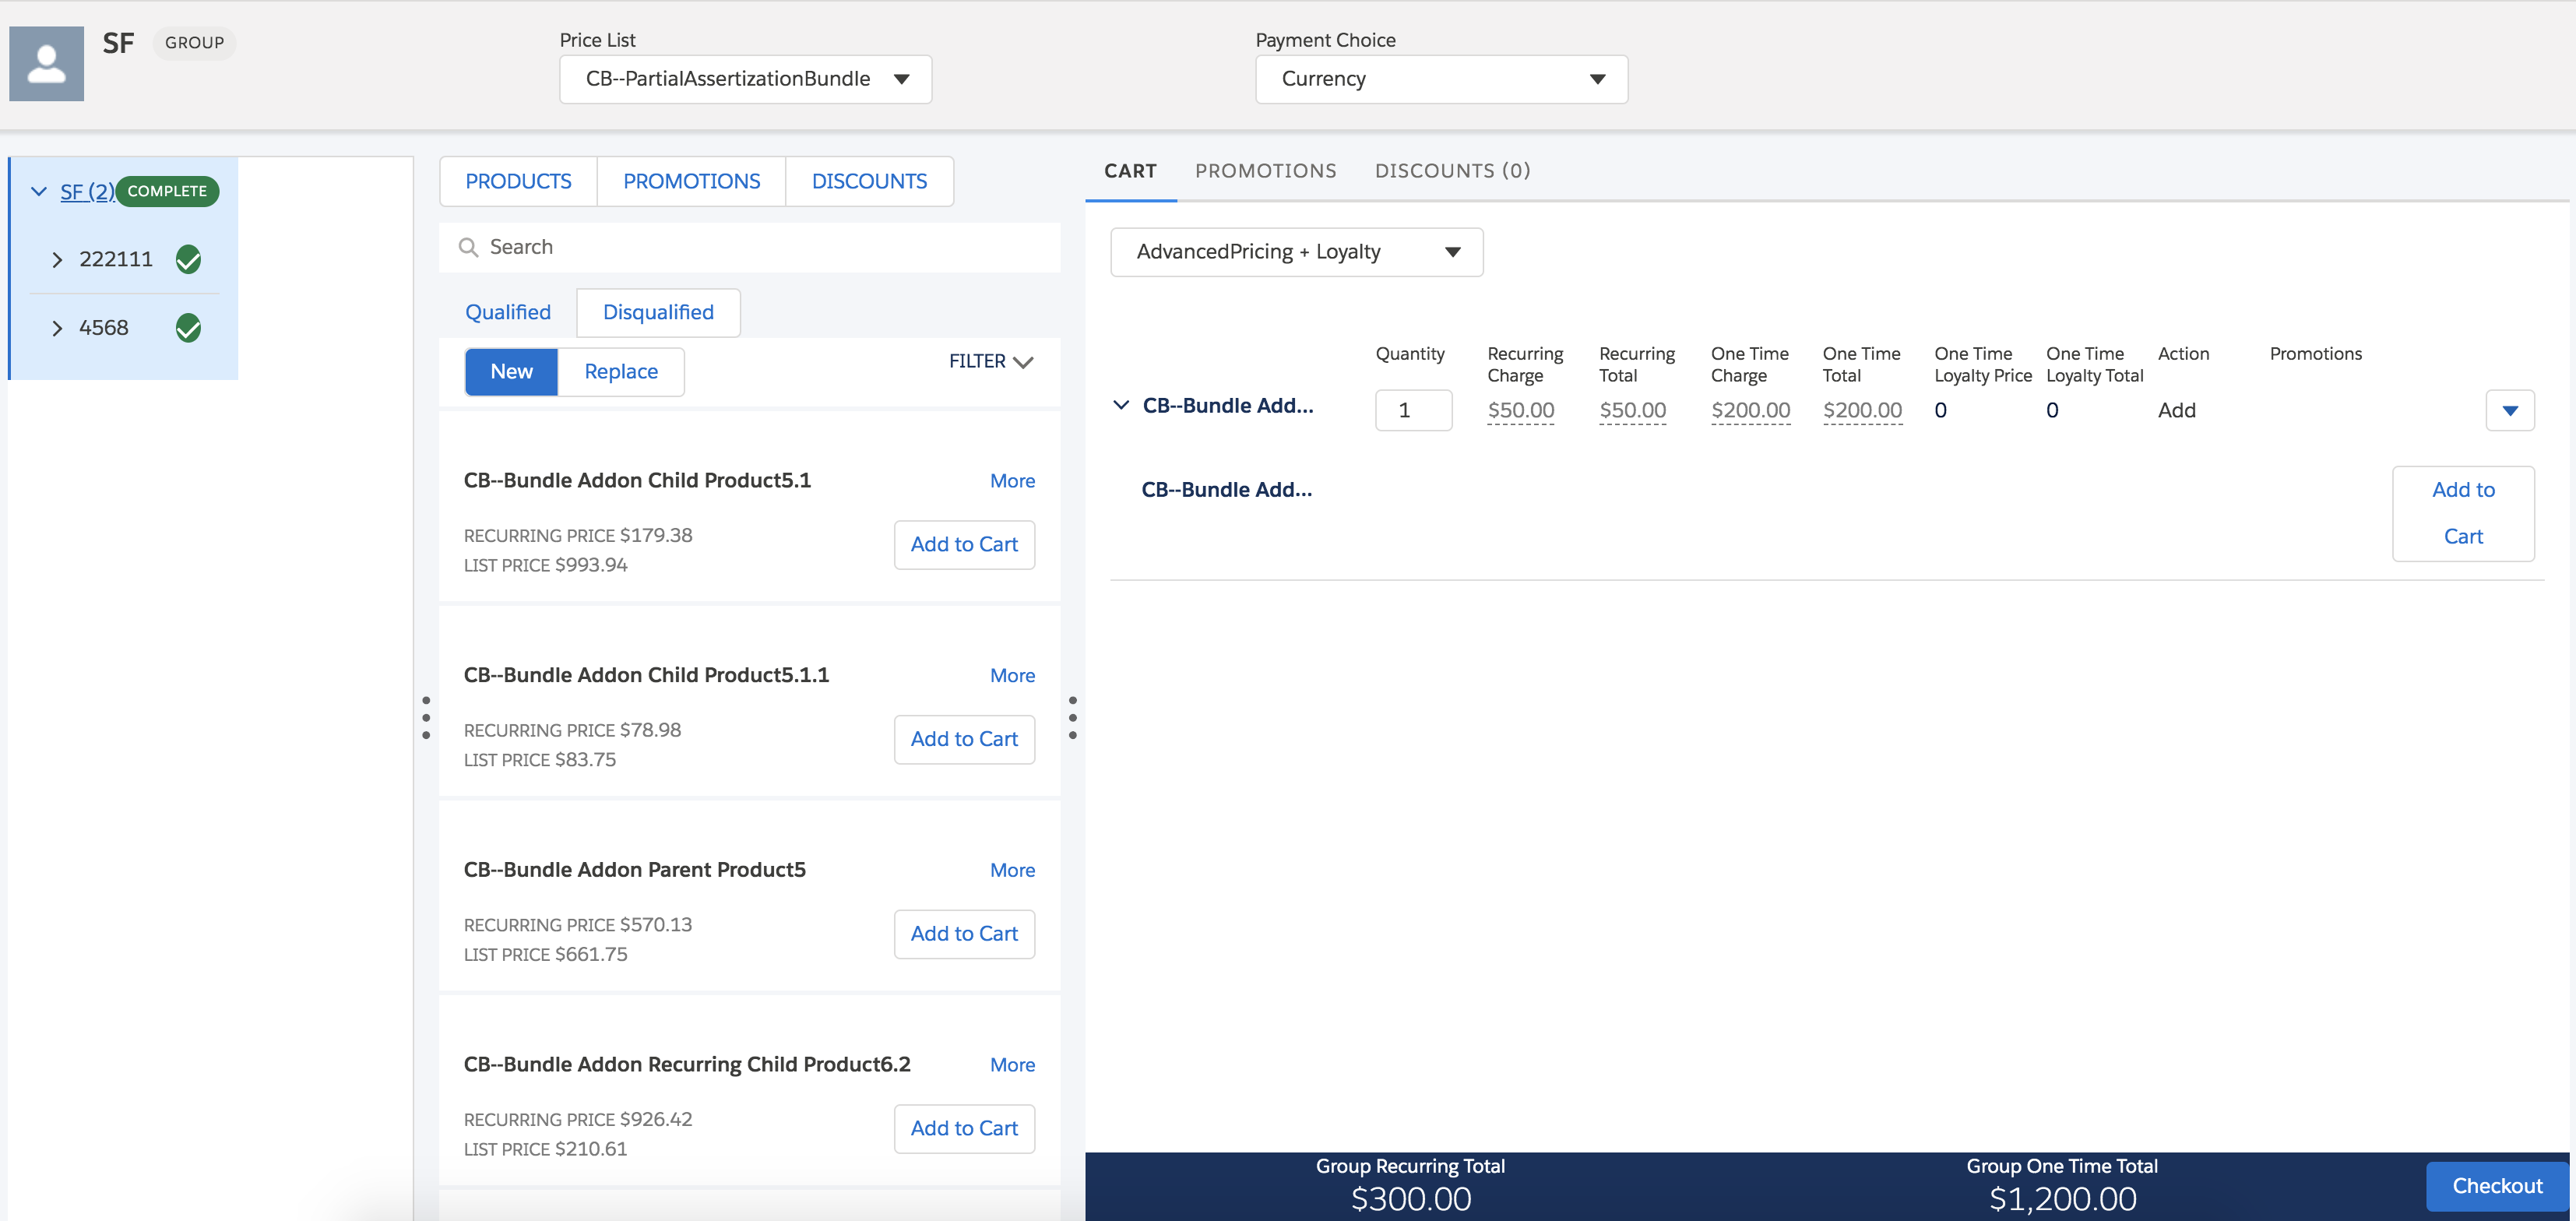Show the Qualified products tab
The image size is (2576, 1221).
(508, 312)
